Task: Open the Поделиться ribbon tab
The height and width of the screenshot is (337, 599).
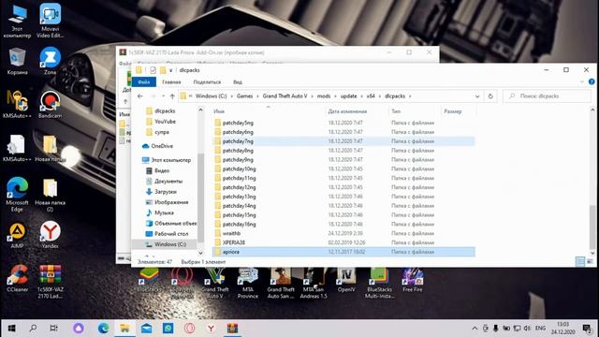Action: click(207, 81)
